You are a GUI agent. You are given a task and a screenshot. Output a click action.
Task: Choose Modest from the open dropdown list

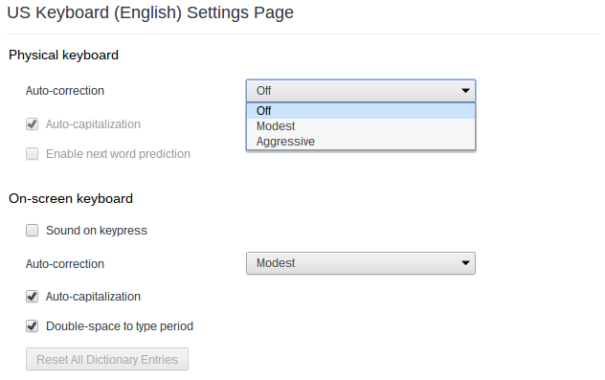(360, 126)
